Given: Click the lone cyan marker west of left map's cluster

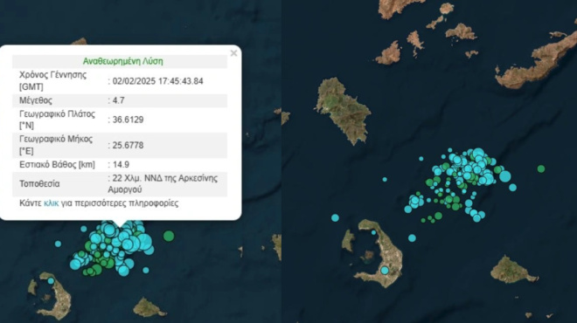Looking at the screenshot, I should click(59, 244).
